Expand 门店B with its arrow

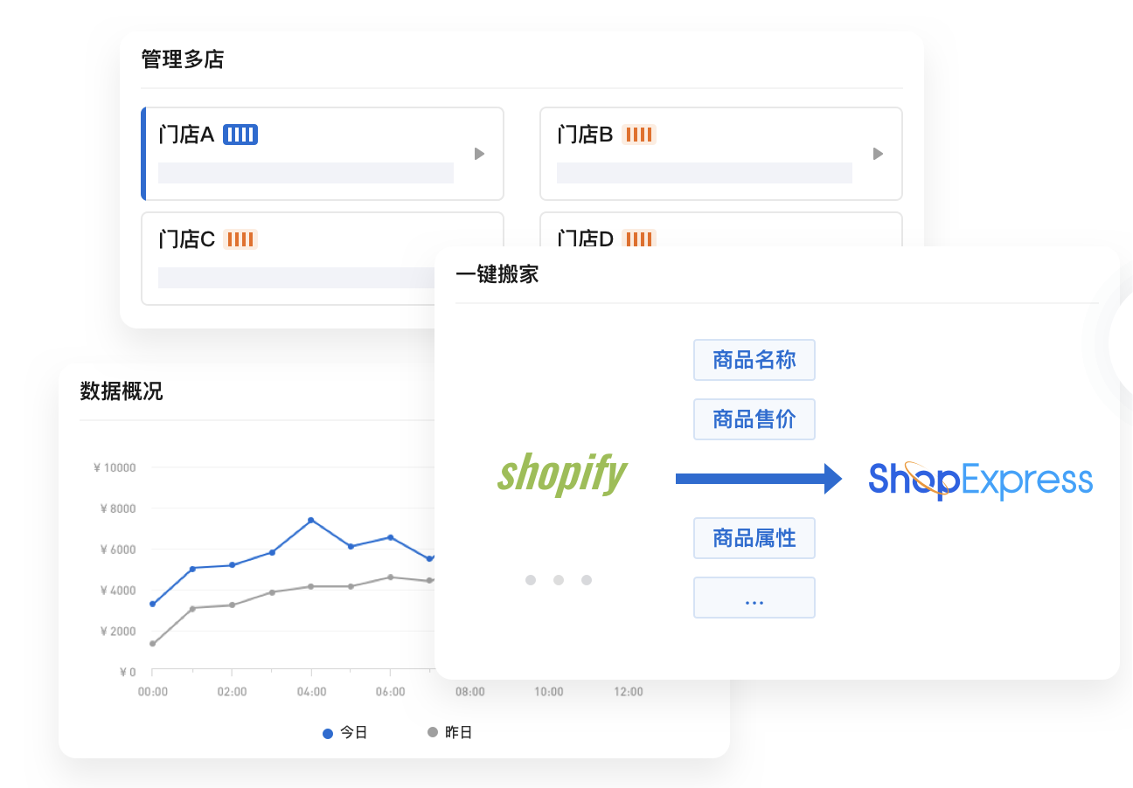pyautogui.click(x=878, y=154)
